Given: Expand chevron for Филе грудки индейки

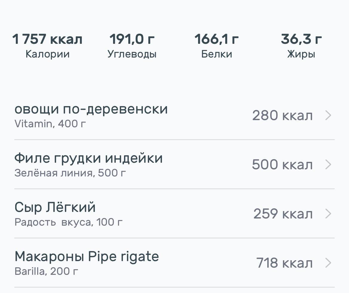Looking at the screenshot, I should [328, 165].
